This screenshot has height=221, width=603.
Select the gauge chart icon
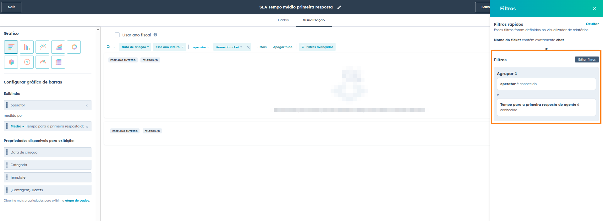(x=42, y=62)
